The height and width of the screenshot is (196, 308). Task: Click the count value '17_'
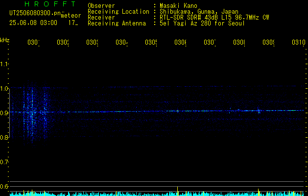(73, 23)
